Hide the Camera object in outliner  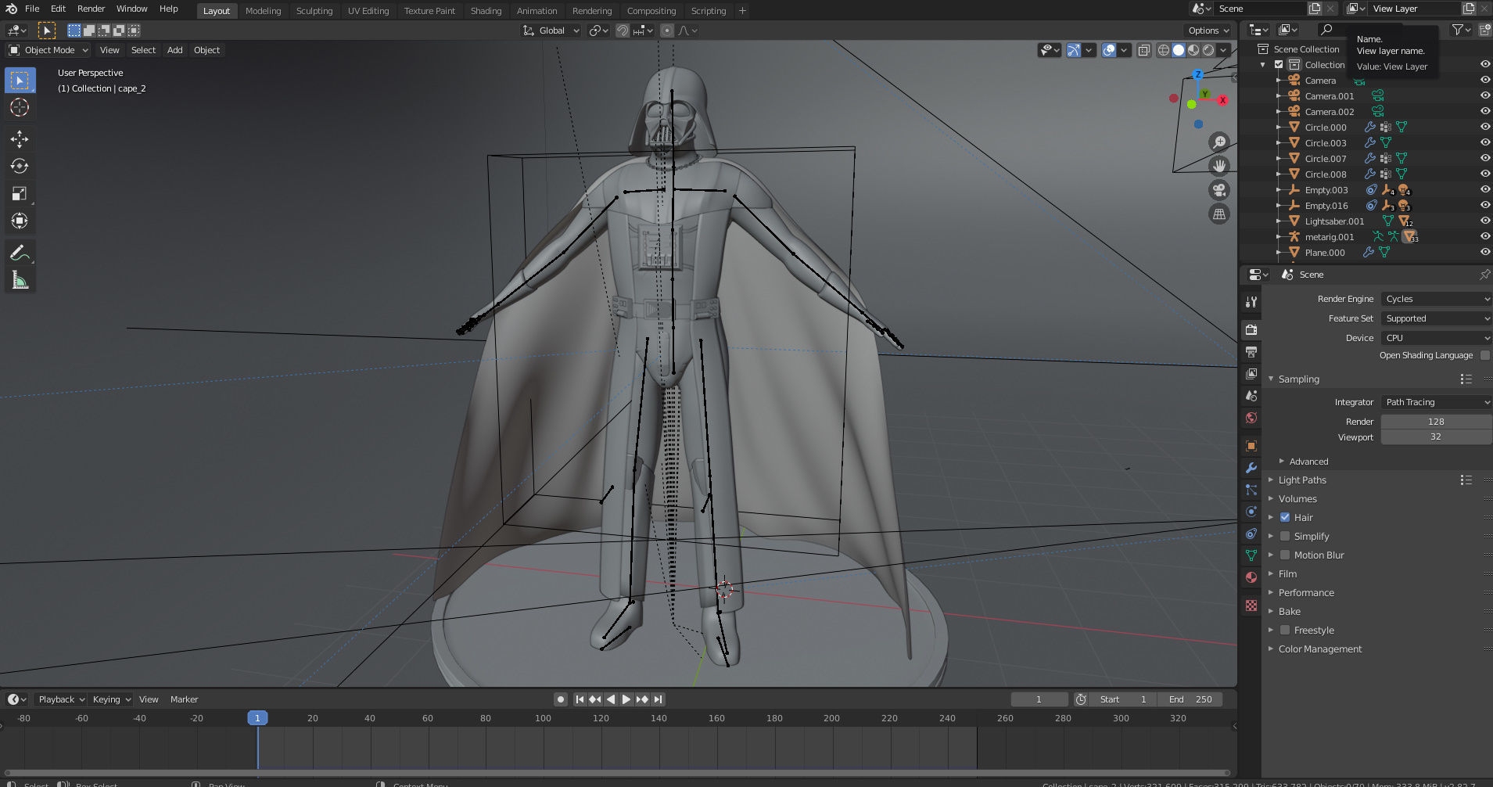tap(1484, 80)
